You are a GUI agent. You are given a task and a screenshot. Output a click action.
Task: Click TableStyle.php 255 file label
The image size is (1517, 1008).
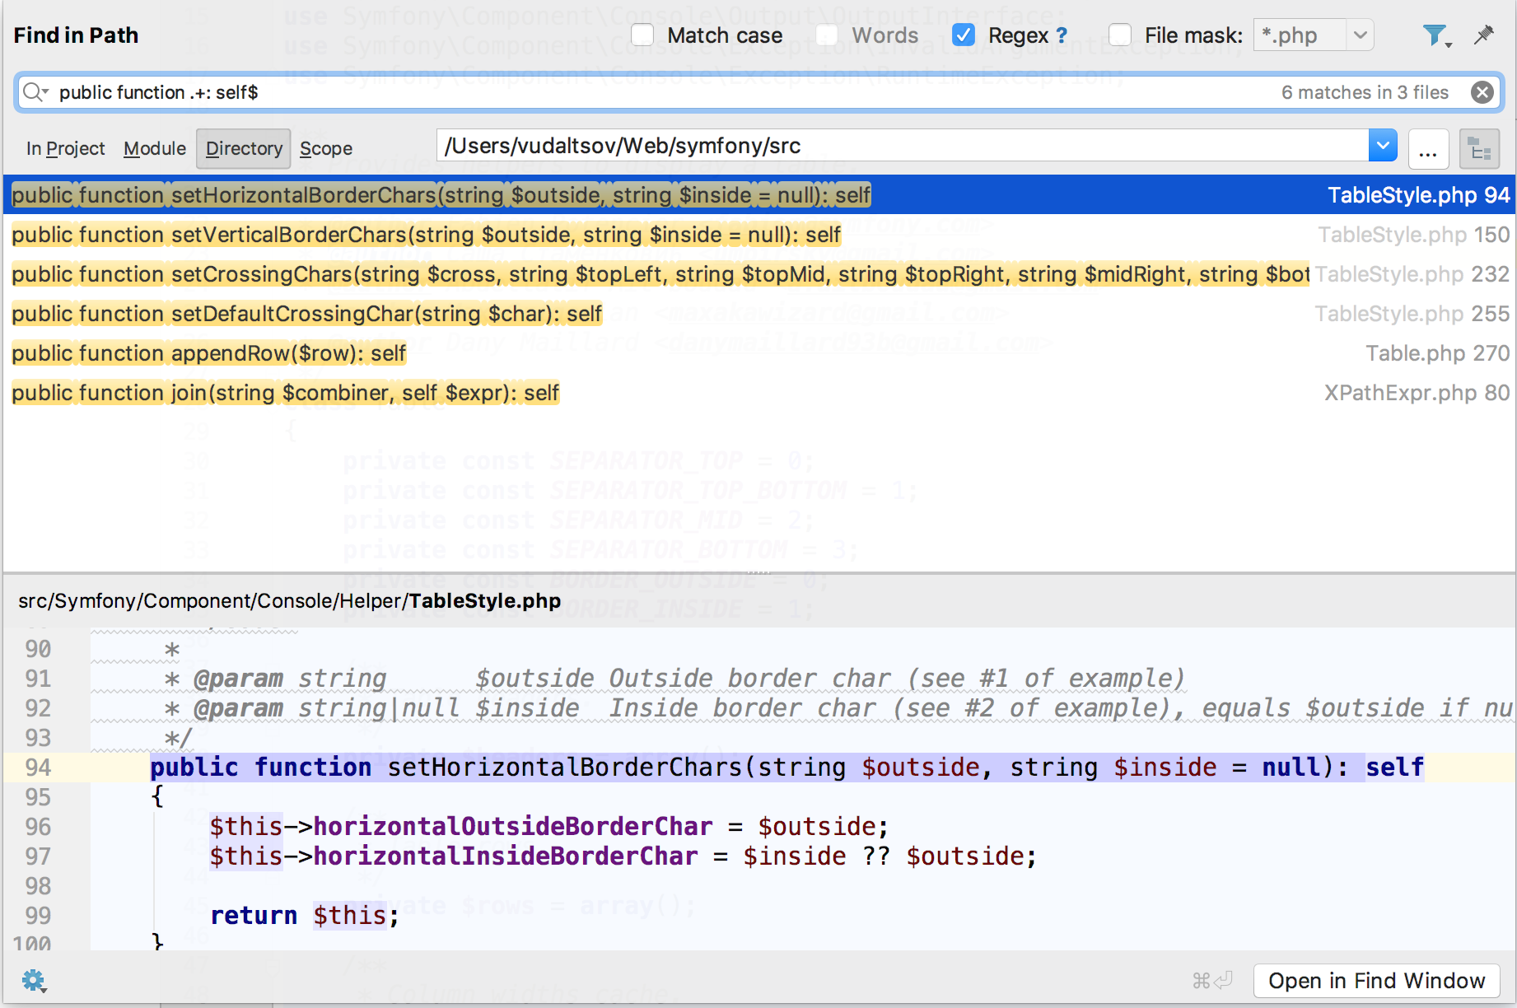(1412, 314)
